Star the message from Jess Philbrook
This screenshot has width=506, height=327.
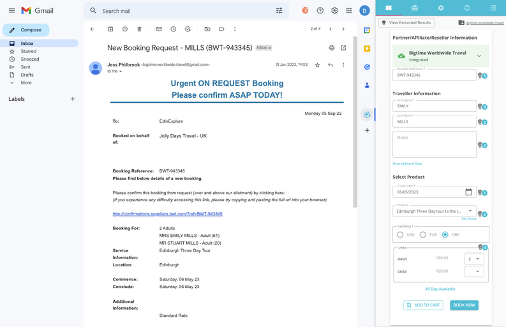[317, 65]
